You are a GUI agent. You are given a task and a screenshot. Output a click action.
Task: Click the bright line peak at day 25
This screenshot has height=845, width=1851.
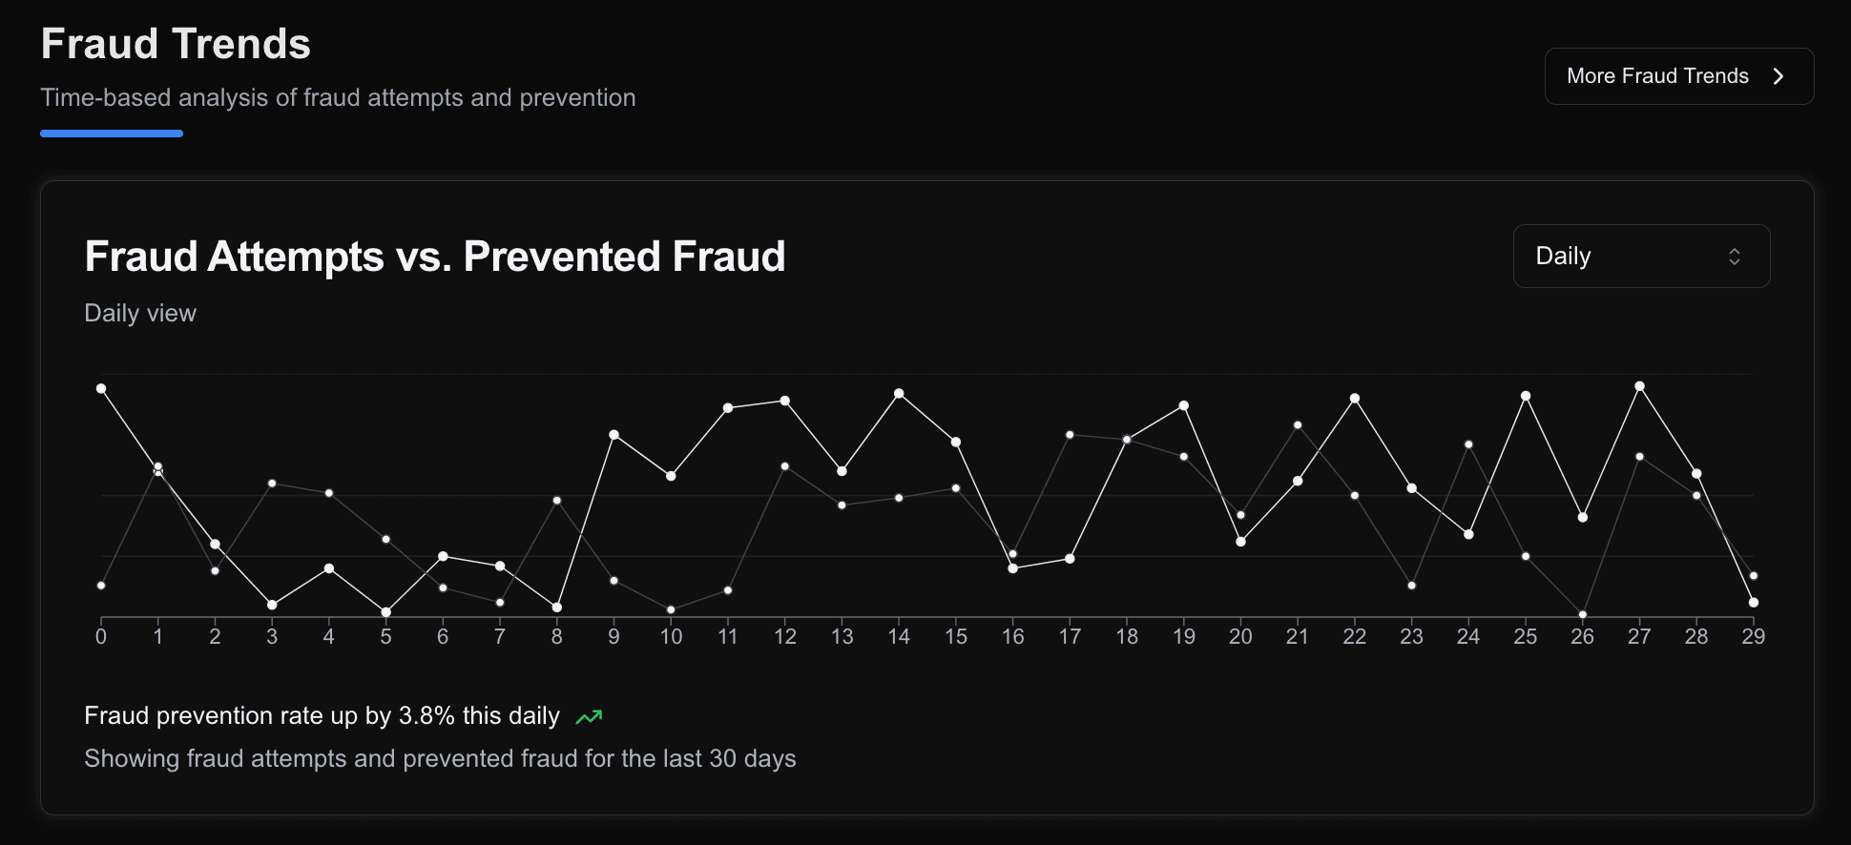[x=1526, y=396]
